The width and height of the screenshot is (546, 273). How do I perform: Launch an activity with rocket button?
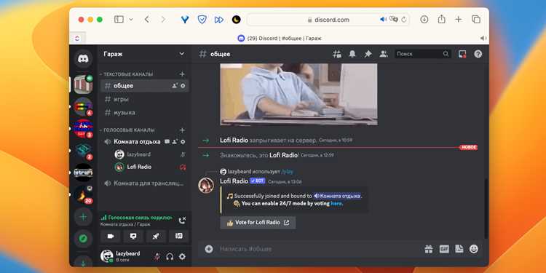(x=156, y=236)
